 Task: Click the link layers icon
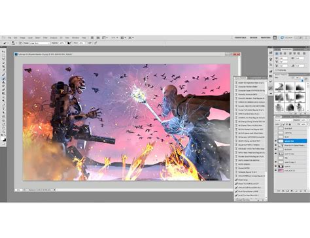pos(279,191)
